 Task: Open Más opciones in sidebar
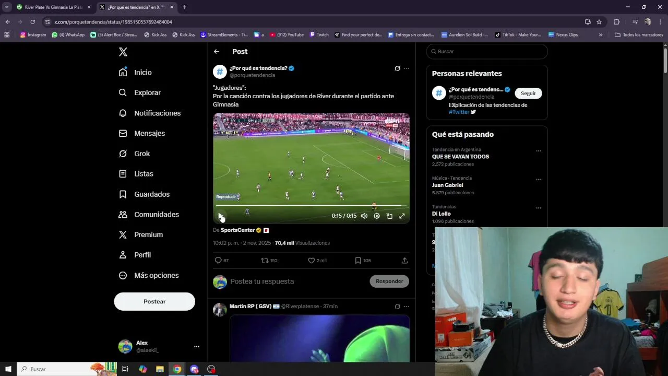click(x=149, y=275)
